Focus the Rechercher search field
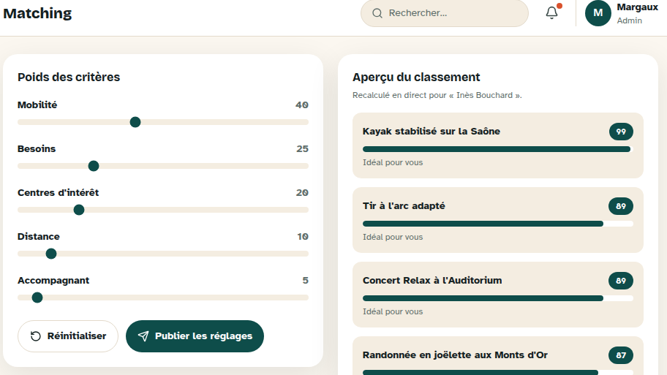Viewport: 667px width, 375px height. 445,13
